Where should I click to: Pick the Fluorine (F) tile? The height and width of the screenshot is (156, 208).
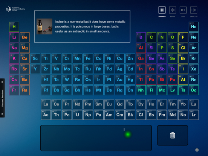(183, 37)
